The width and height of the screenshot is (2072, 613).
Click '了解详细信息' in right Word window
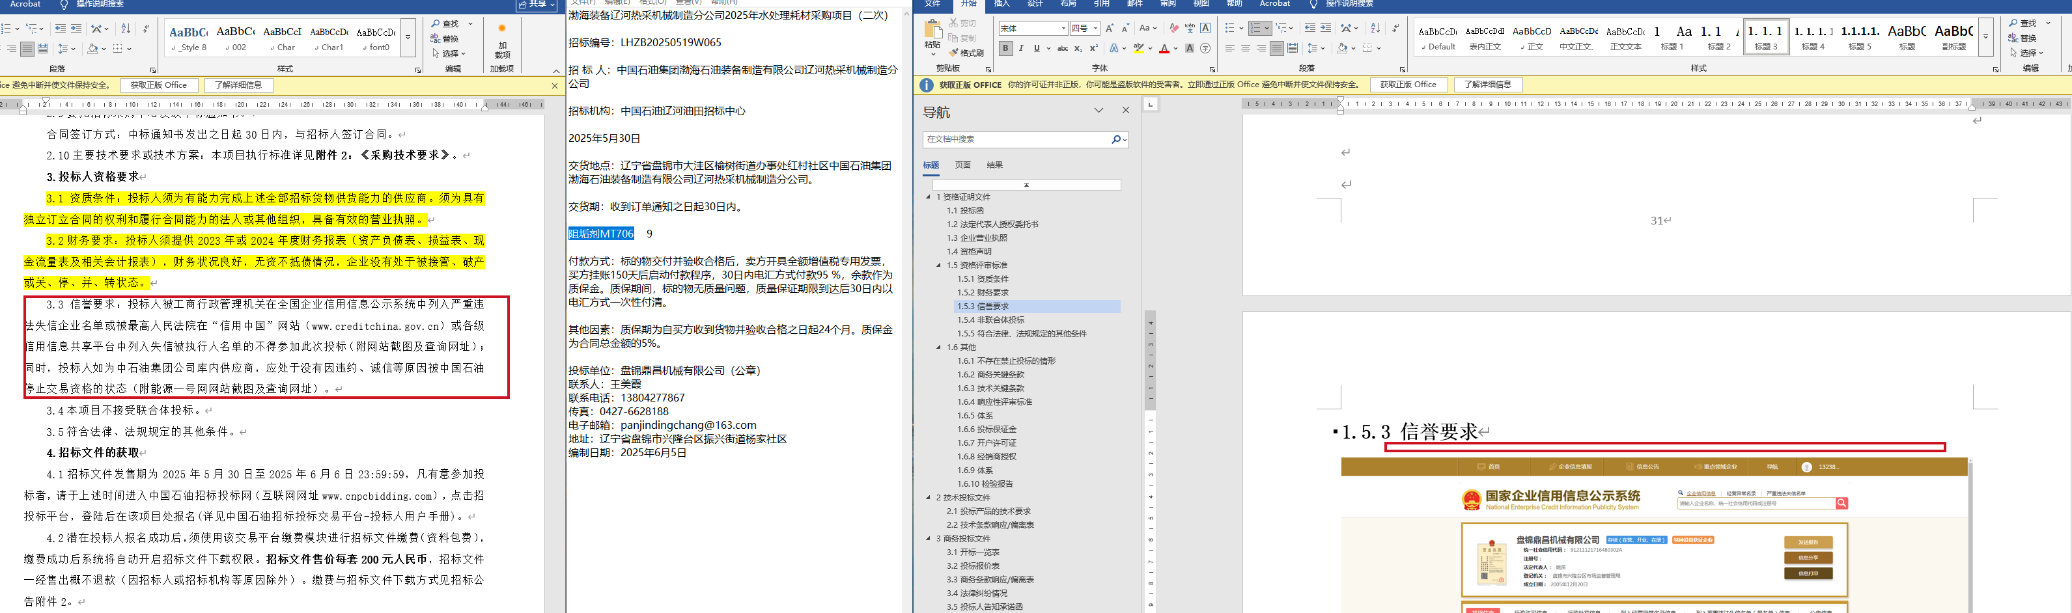(x=1488, y=85)
